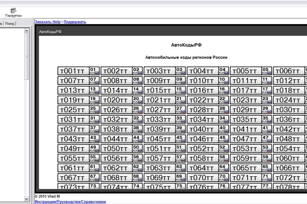
Task: Select the т064тт region 64 plate
Action: (208, 168)
